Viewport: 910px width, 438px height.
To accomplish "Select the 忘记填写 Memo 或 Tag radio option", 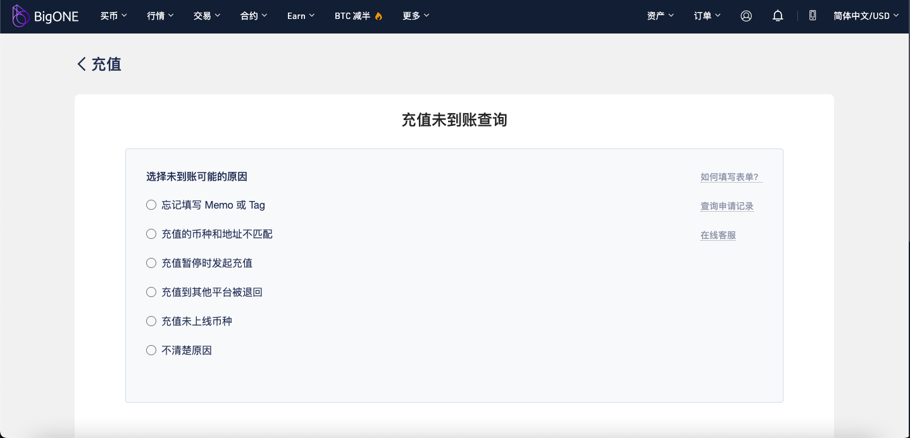I will (151, 205).
